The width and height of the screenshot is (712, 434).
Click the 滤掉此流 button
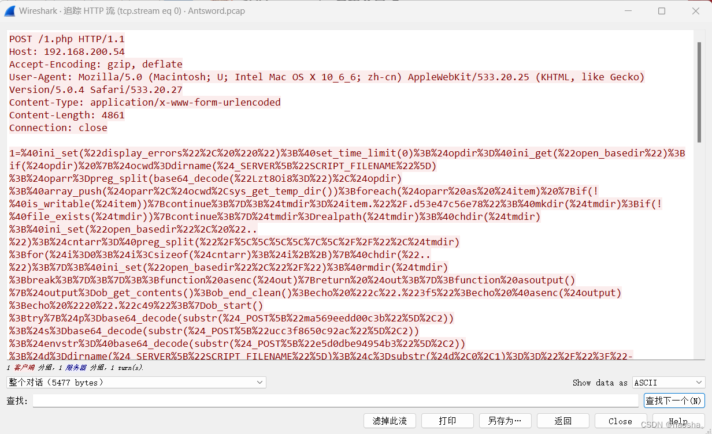(390, 421)
